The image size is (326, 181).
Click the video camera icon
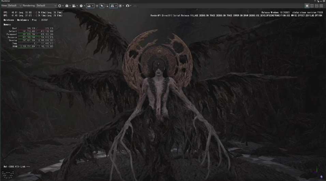coord(74,6)
